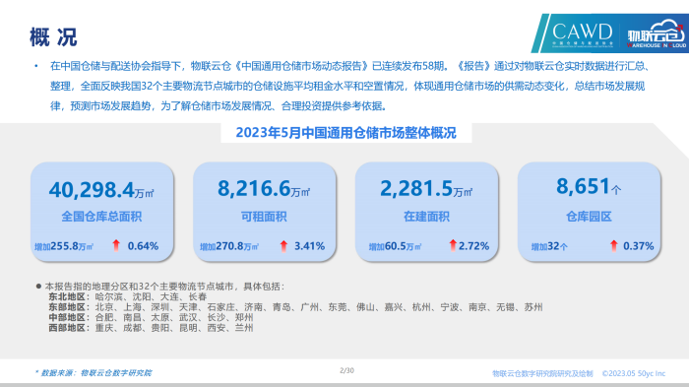The image size is (689, 387).
Task: Select the 可租面积 card
Action: (x=265, y=212)
